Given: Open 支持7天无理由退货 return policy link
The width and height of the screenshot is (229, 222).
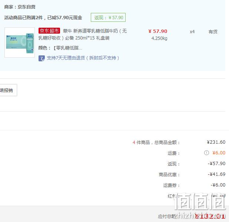Looking at the screenshot, I should coord(83,58).
